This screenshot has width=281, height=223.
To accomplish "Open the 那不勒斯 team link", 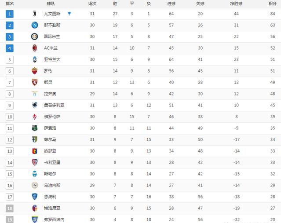I will 52,25.
